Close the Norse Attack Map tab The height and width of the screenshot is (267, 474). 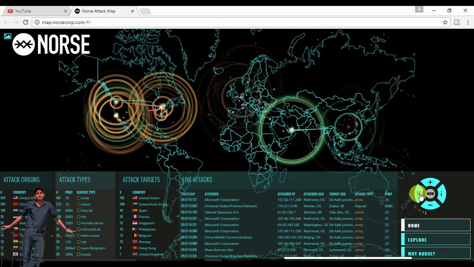[x=133, y=11]
